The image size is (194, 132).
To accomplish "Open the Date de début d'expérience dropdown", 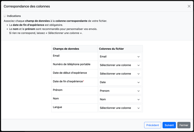I will pyautogui.click(x=120, y=74).
